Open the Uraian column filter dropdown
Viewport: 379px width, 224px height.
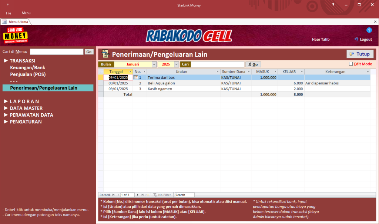click(218, 72)
